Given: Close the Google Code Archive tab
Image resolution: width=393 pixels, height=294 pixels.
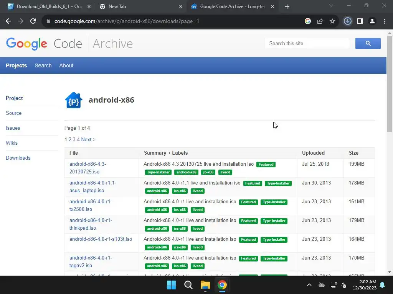Looking at the screenshot, I should 272,7.
